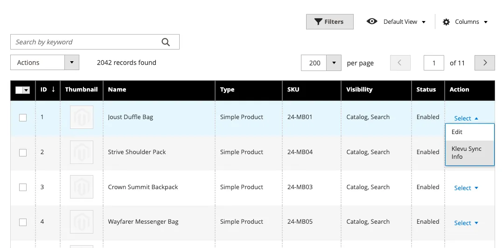Click the 200 per page value field
503x248 pixels.
(x=314, y=63)
